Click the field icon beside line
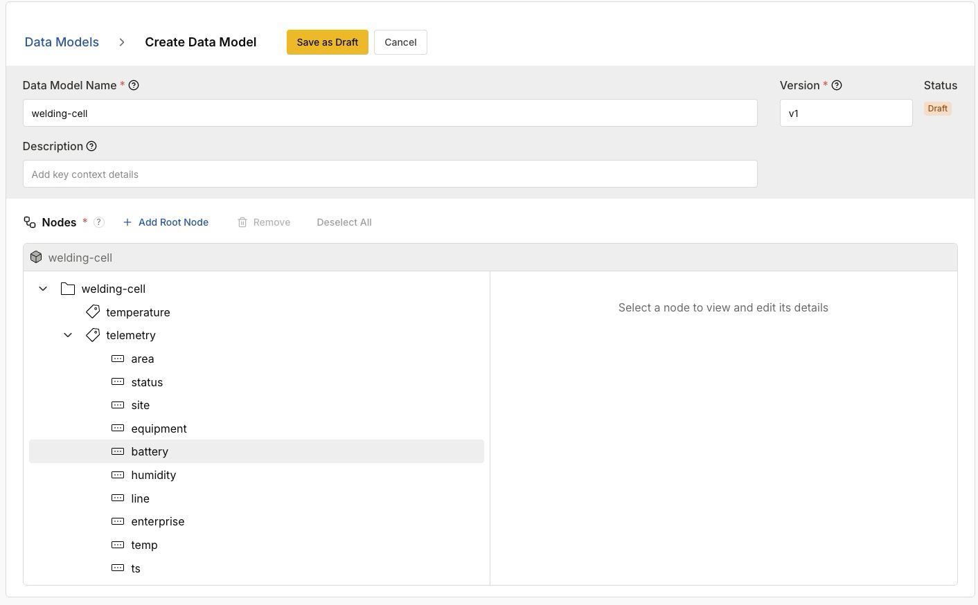Image resolution: width=978 pixels, height=605 pixels. tap(118, 498)
